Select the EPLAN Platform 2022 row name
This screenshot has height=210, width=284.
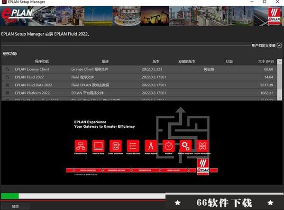tap(32, 93)
